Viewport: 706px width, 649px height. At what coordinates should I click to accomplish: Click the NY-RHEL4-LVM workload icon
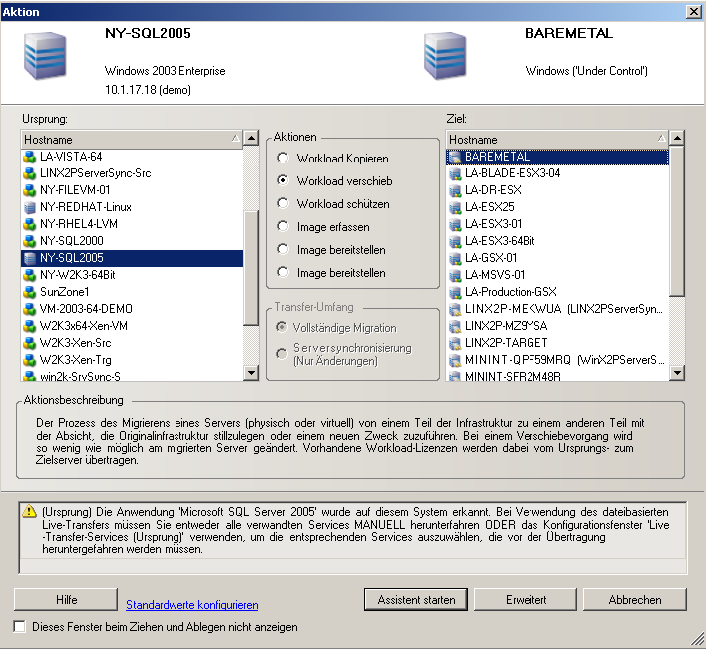click(x=29, y=224)
